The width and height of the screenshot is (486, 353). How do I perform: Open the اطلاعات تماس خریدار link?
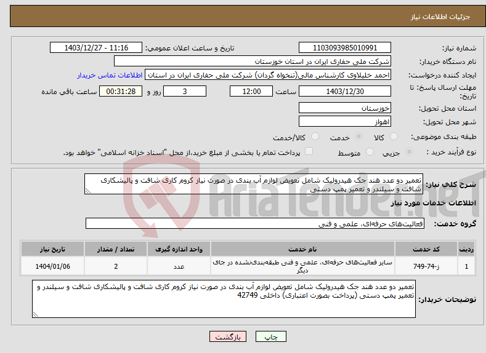click(110, 75)
